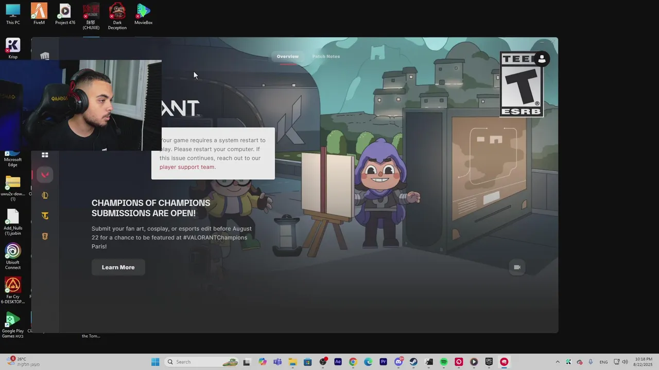Screen dimensions: 659x370
Task: Click the Riot fist logo in sidebar
Action: [45, 57]
